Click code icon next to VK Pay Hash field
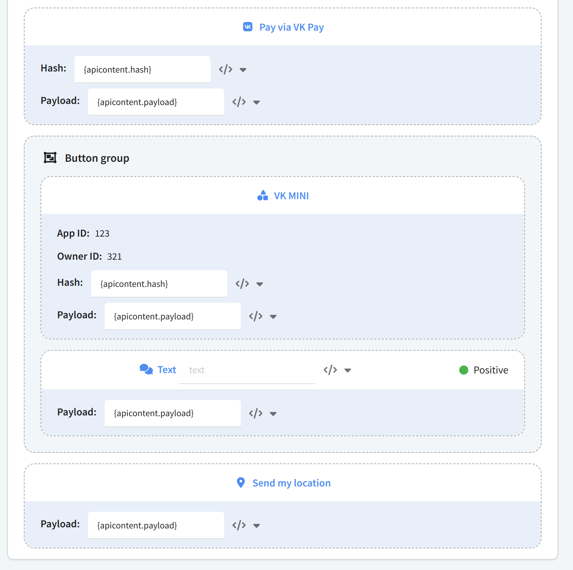This screenshot has height=570, width=573. [x=226, y=70]
